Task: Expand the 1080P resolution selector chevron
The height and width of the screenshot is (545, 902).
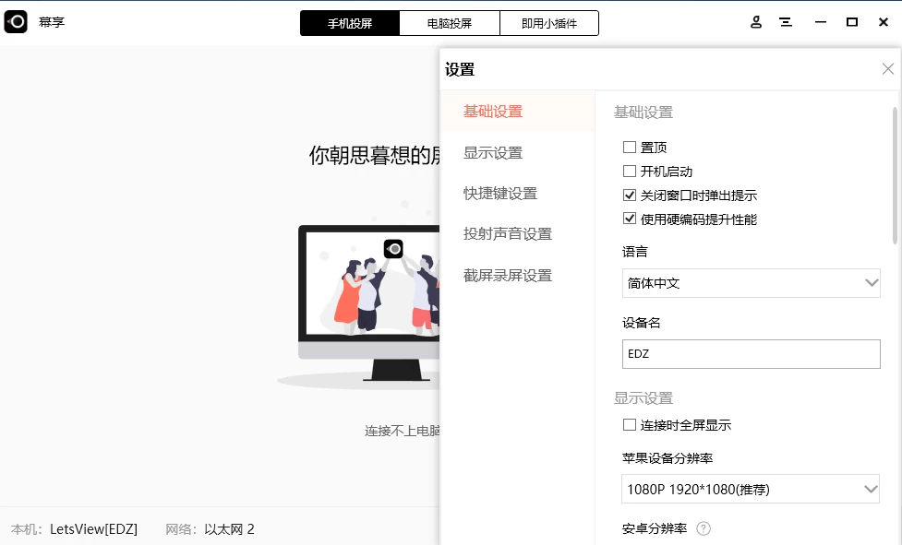Action: pyautogui.click(x=871, y=489)
